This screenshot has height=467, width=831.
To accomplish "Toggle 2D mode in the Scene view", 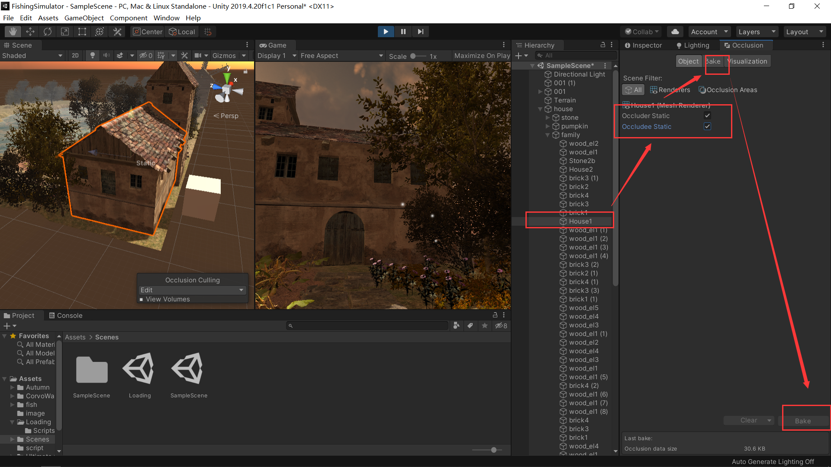I will tap(75, 55).
